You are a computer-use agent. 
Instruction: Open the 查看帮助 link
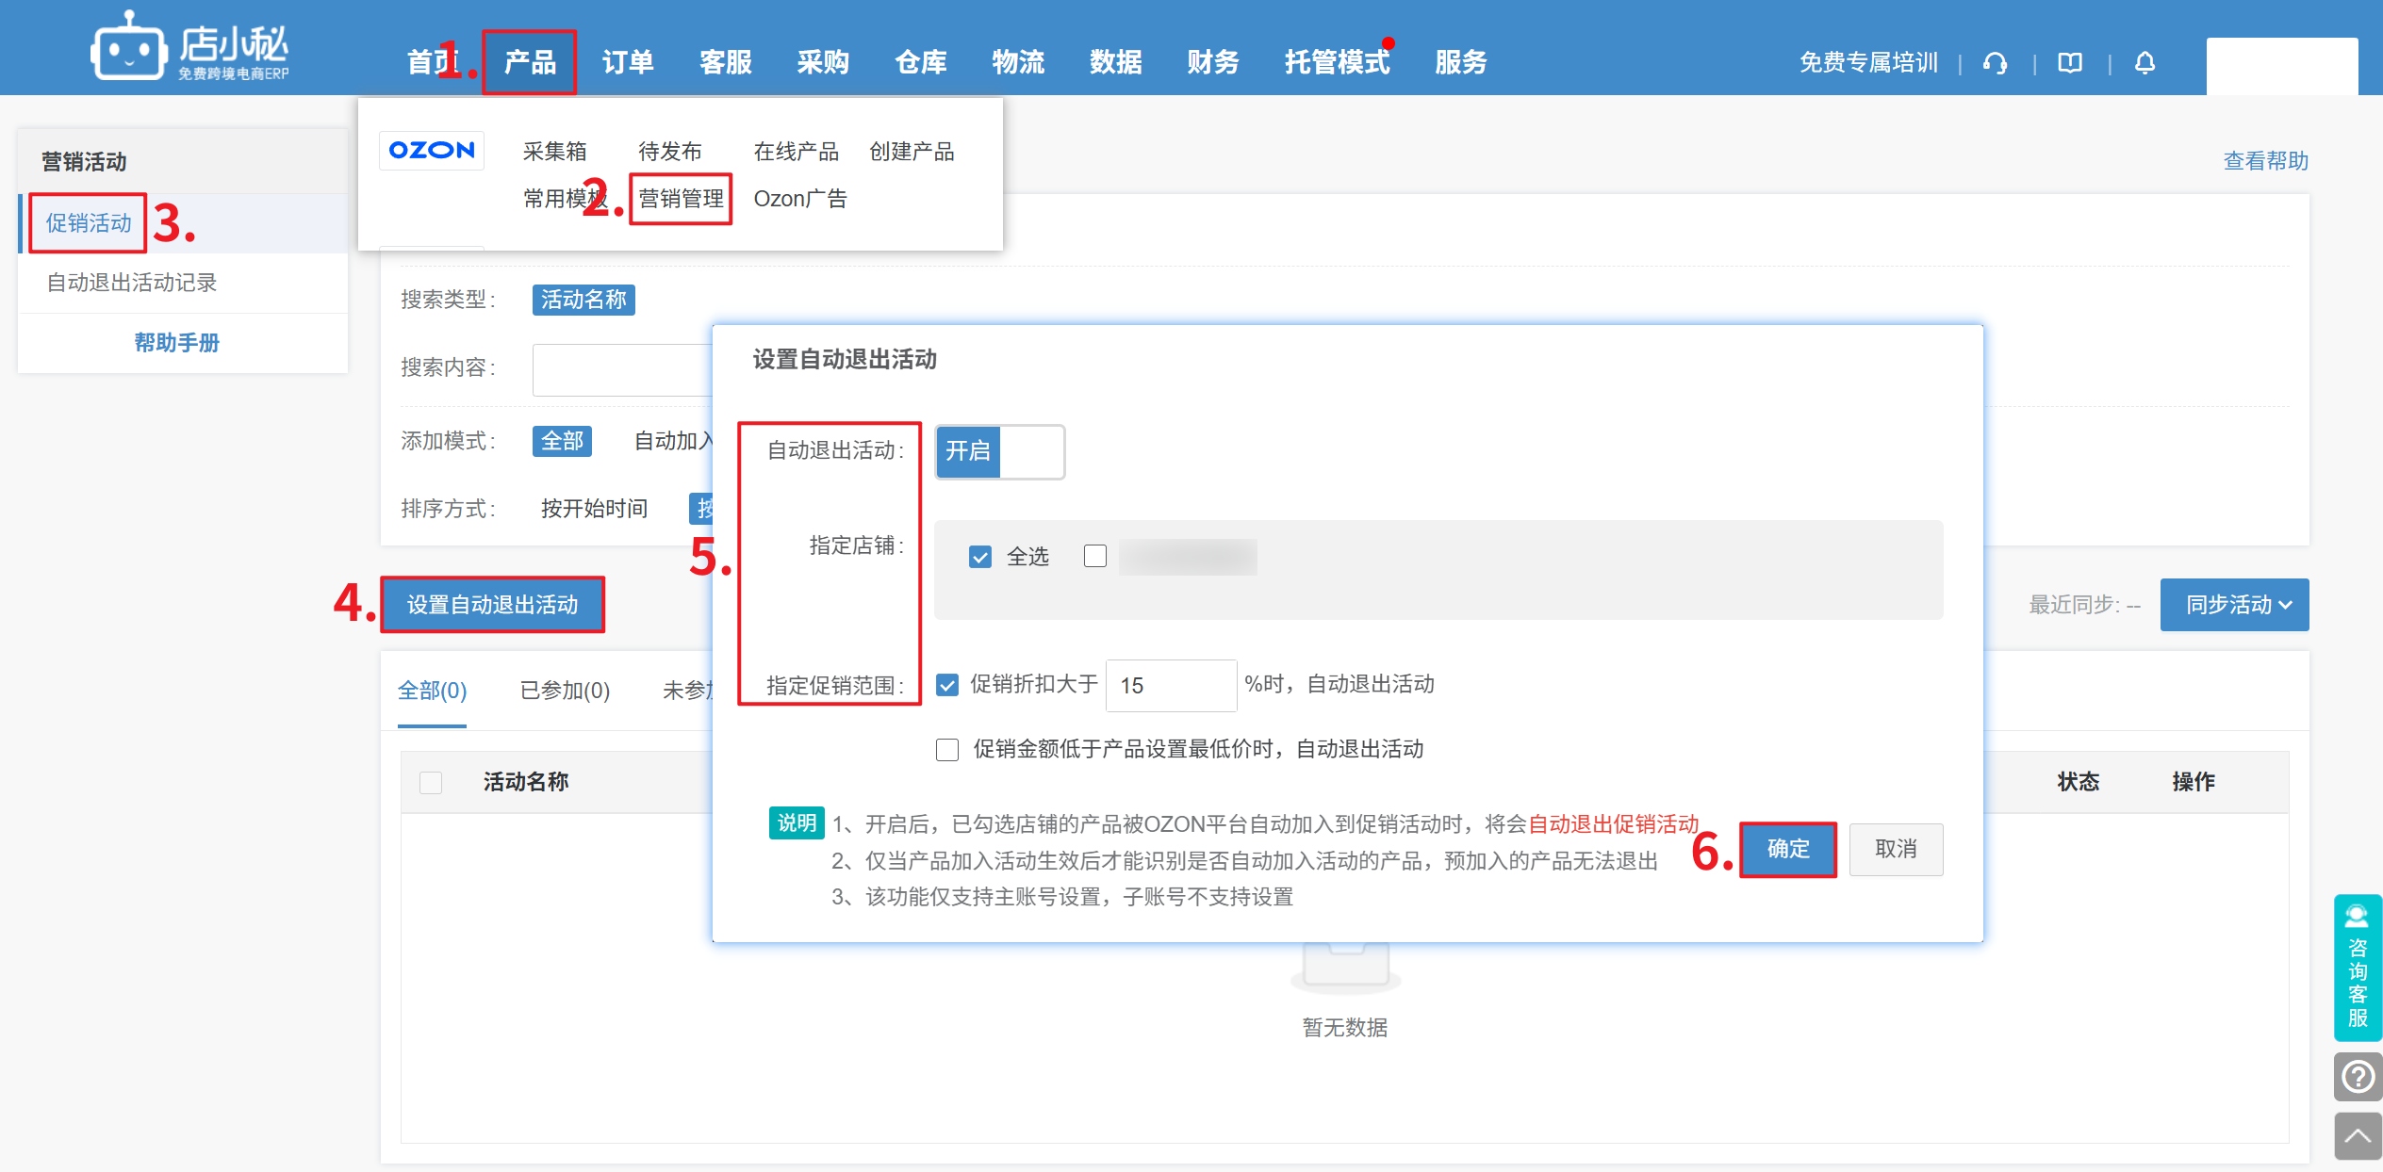(2265, 161)
